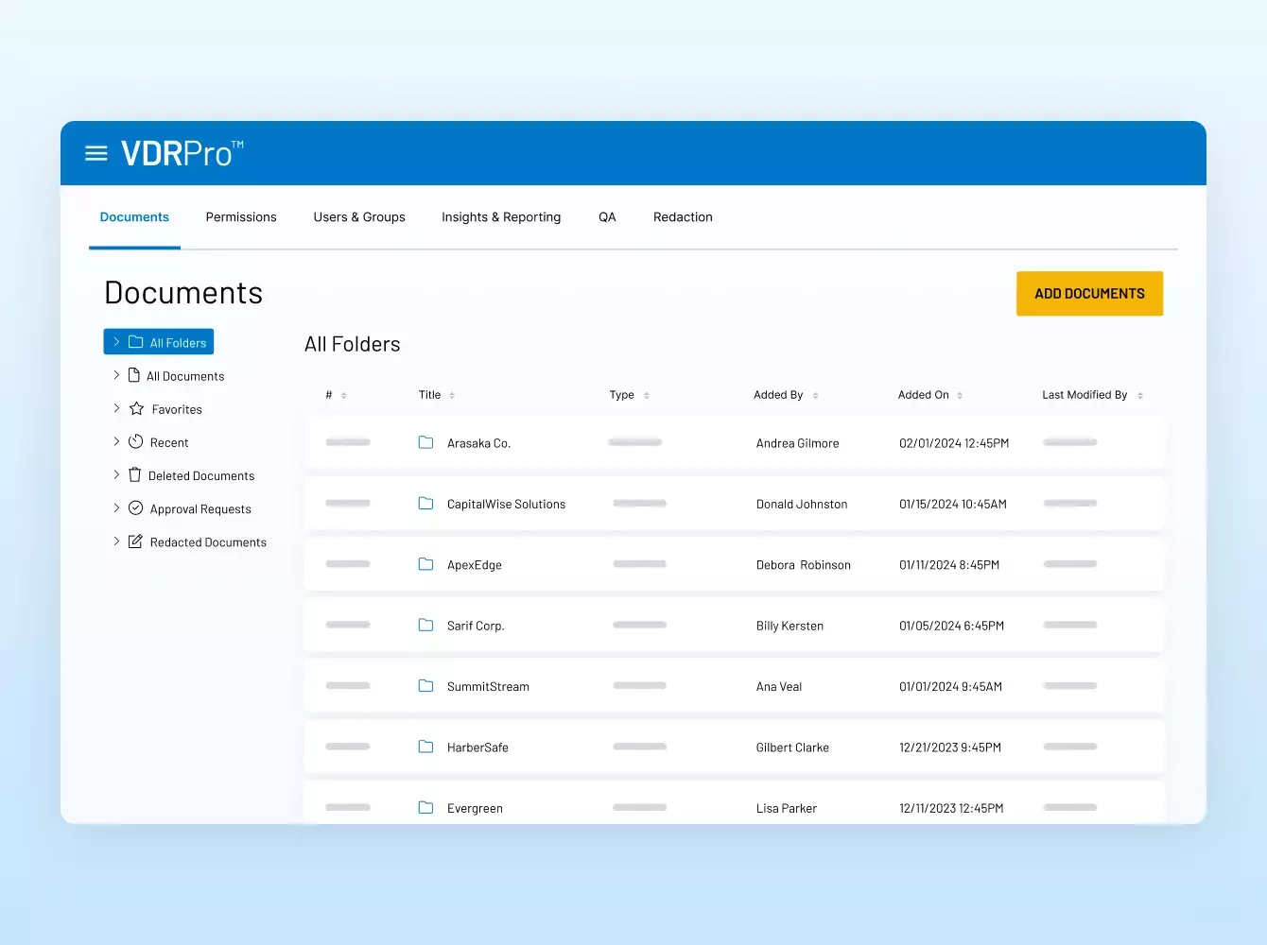Viewport: 1267px width, 945px height.
Task: Click the Arasaka Co. folder icon
Action: [x=425, y=443]
